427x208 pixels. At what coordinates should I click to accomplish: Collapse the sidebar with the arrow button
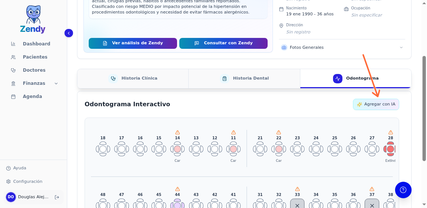[68, 33]
